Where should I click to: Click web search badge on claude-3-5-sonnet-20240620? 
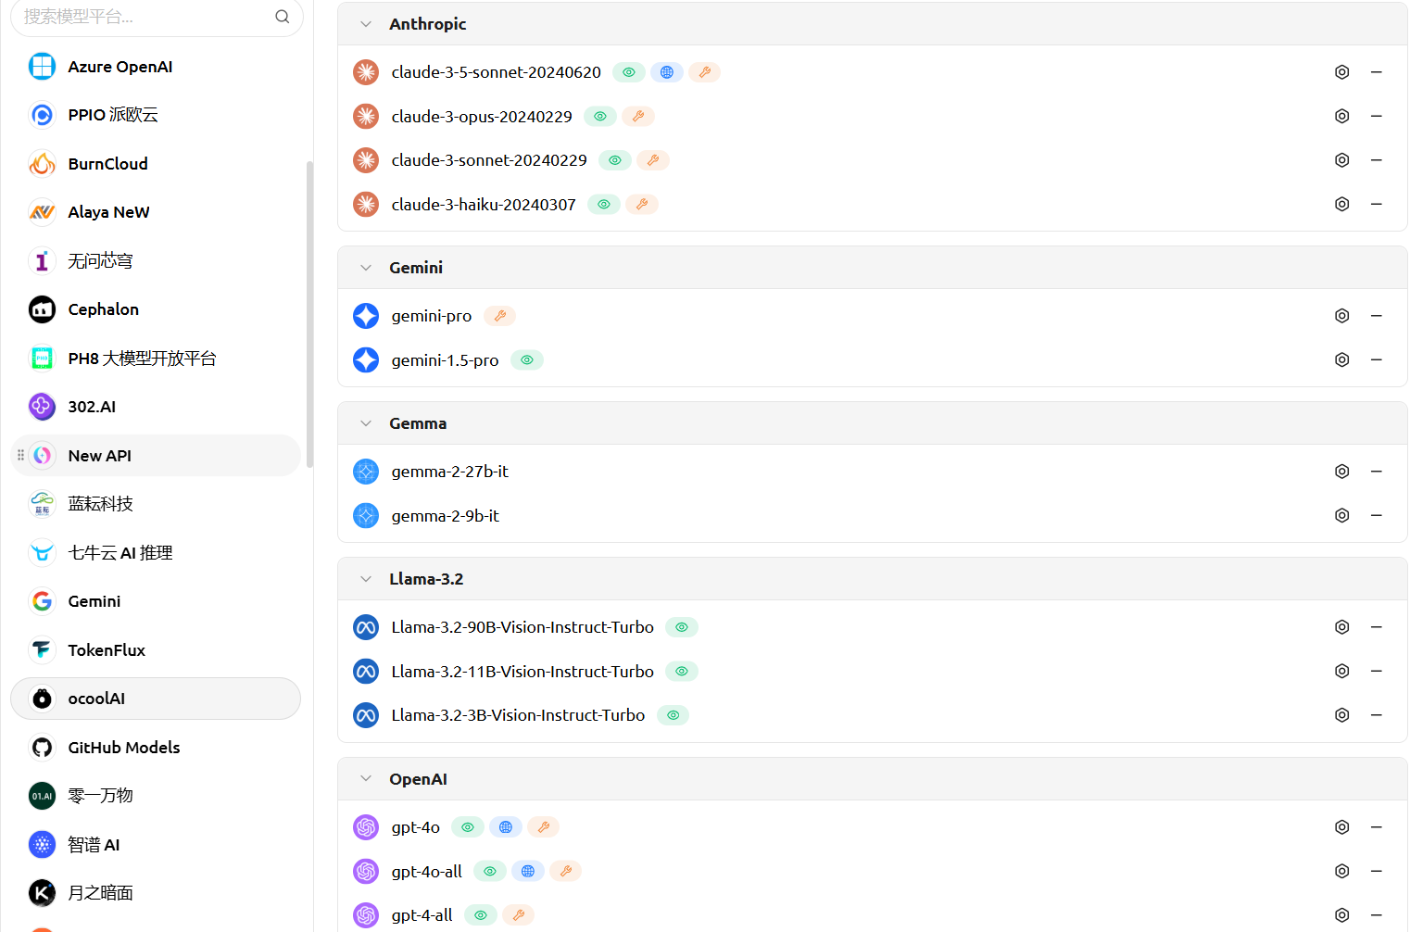(667, 72)
